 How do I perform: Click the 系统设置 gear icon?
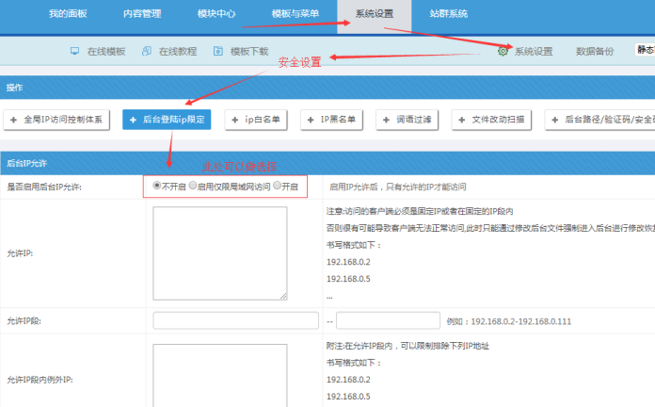503,51
